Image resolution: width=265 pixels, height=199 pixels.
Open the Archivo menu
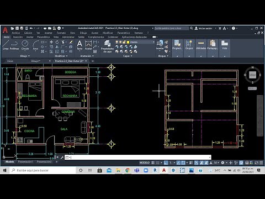pyautogui.click(x=15, y=33)
